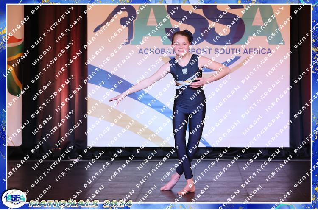Click the red curtain left of banner
This screenshot has width=318, height=212.
55,76
